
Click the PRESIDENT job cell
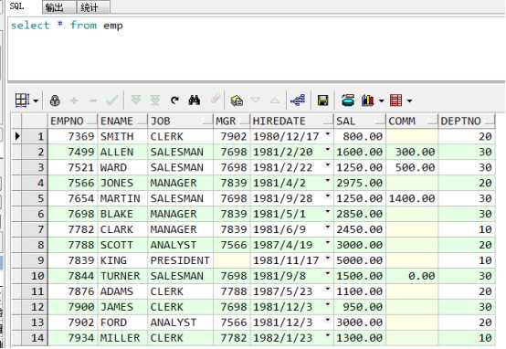tap(180, 260)
